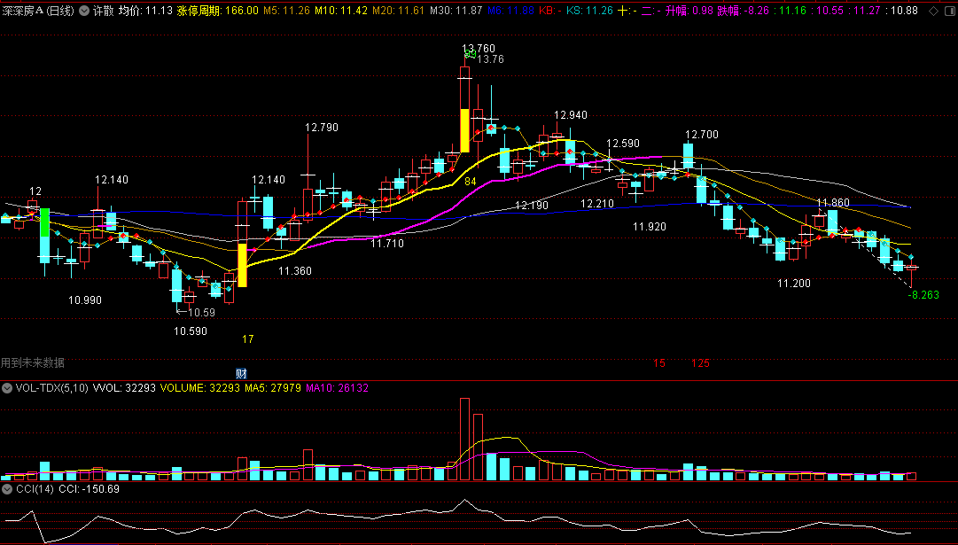Select the 许散 indicator name

coord(104,11)
